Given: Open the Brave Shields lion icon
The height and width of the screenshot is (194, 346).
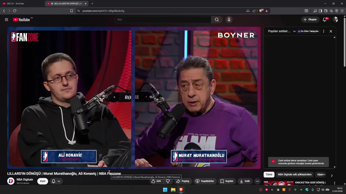Looking at the screenshot, I should click(x=261, y=11).
